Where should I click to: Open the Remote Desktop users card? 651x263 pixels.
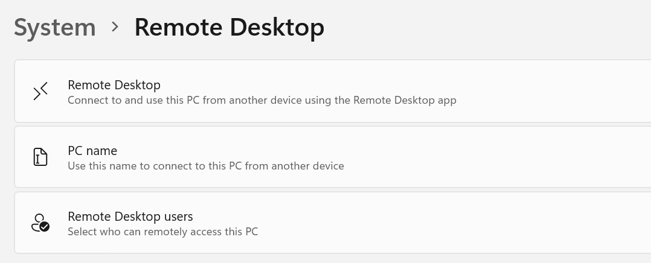pyautogui.click(x=333, y=223)
